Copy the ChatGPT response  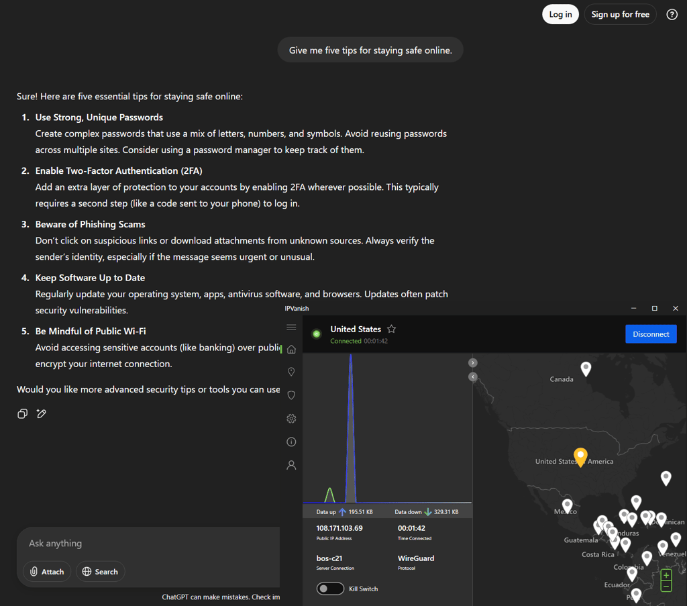[x=22, y=413]
